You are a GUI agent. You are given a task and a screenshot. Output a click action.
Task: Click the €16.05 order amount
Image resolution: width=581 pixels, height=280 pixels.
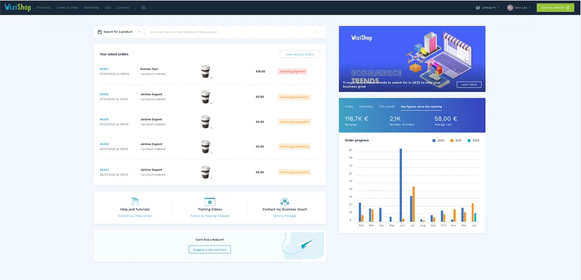pyautogui.click(x=260, y=71)
